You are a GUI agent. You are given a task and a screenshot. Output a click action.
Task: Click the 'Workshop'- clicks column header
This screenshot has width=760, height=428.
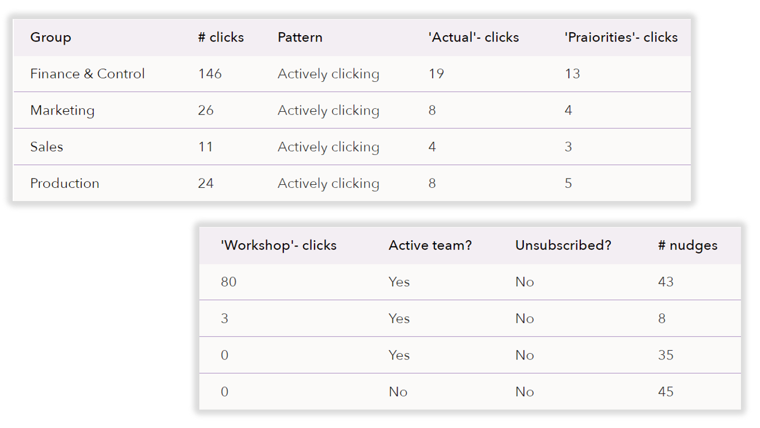[x=278, y=245]
